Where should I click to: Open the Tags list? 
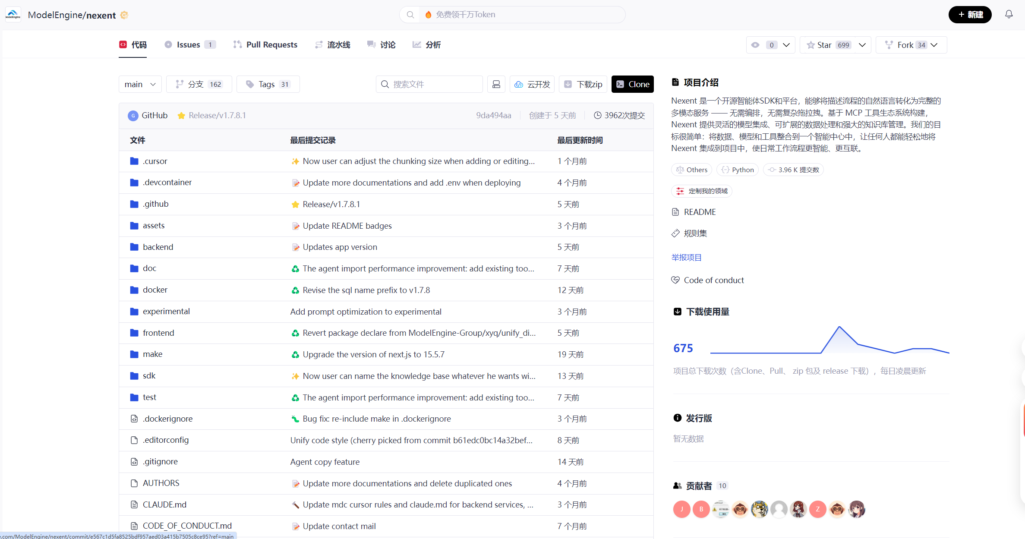coord(268,84)
